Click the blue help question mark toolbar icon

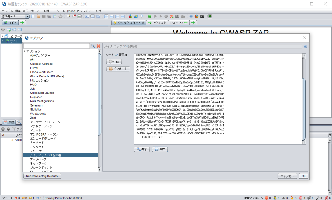click(191, 17)
